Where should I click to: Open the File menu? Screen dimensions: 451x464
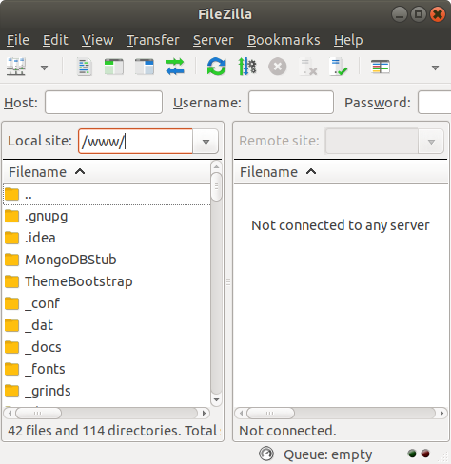point(18,40)
